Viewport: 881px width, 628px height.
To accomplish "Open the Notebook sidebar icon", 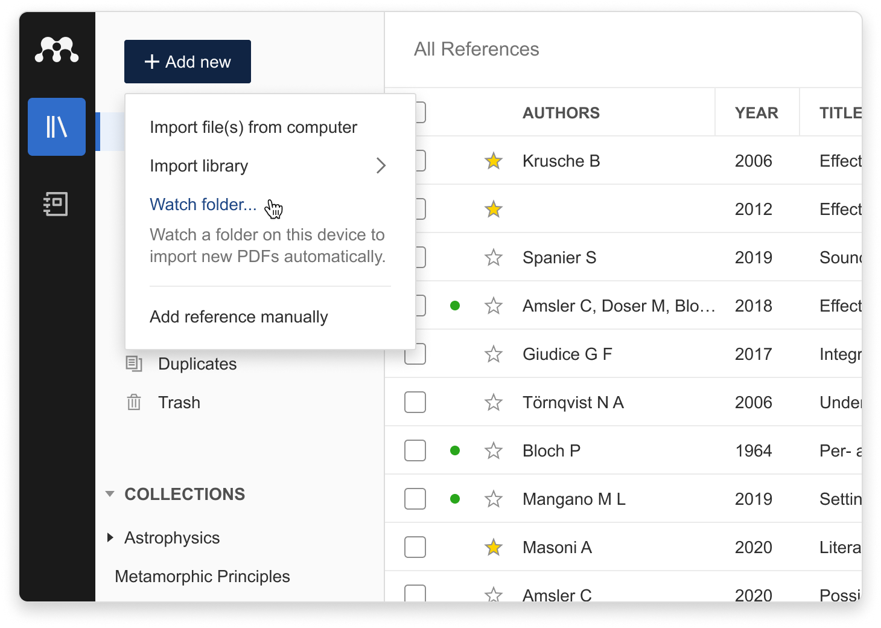I will click(x=56, y=204).
